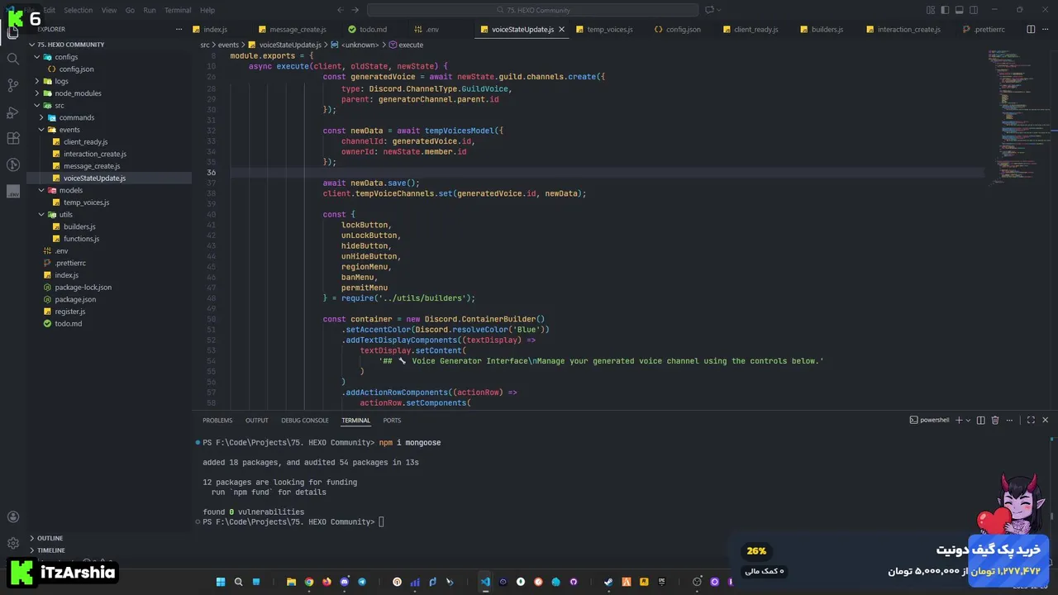Split the terminal

(980, 420)
